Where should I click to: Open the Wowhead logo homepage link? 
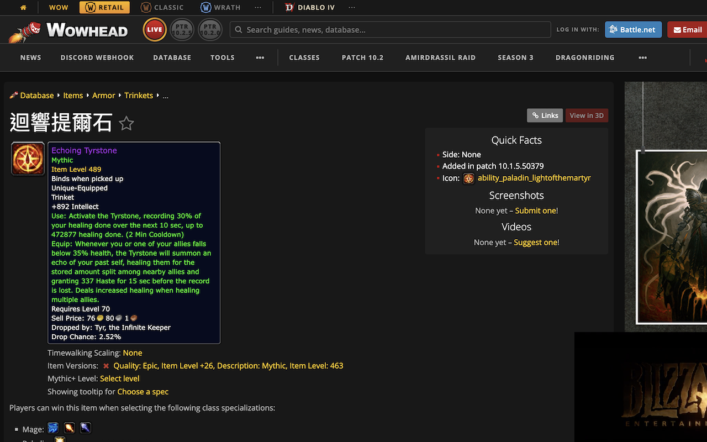(68, 30)
